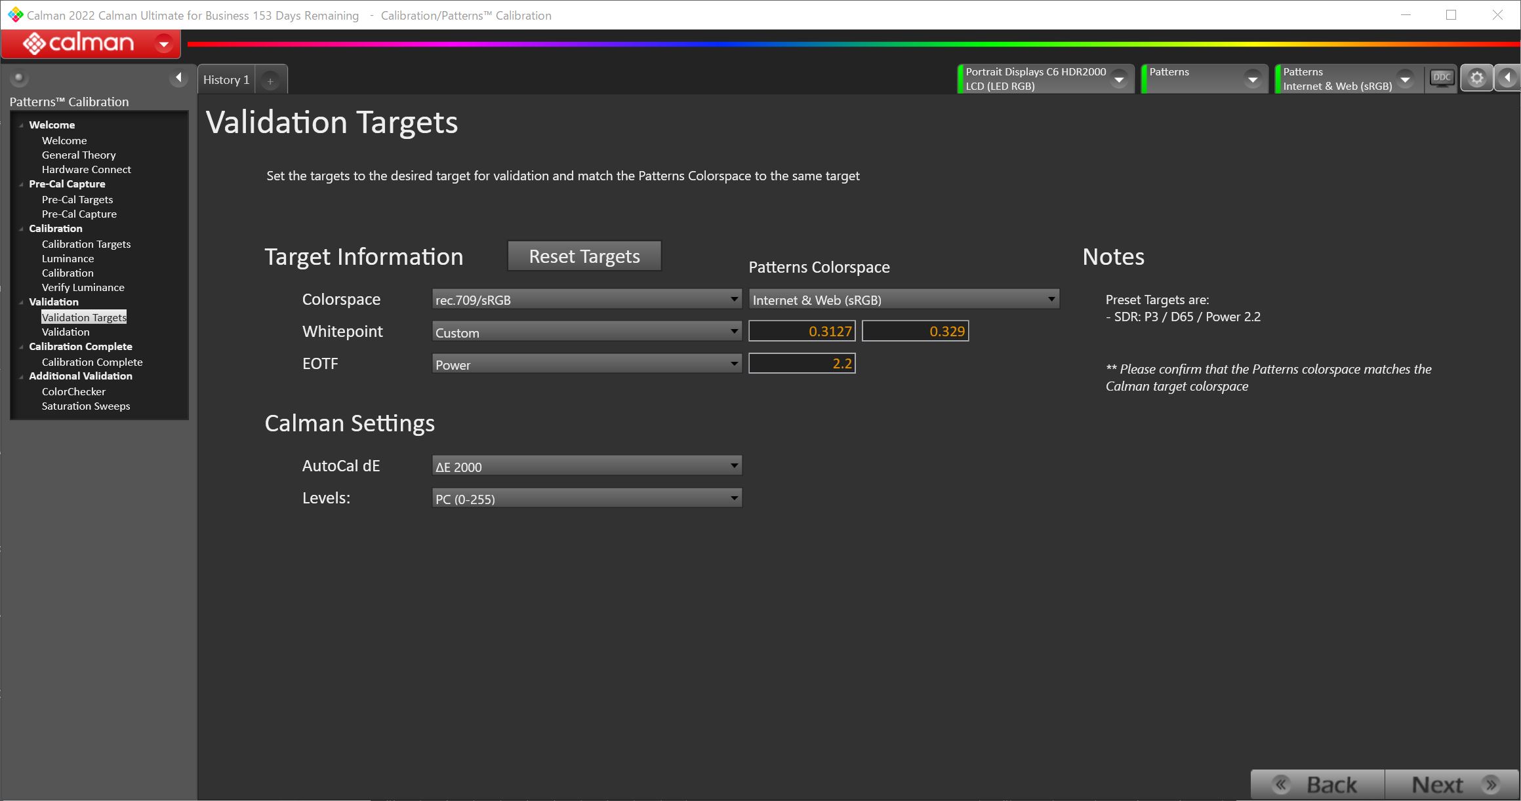Open the Calman main menu dropdown
Screen dimensions: 1521x801
pos(164,44)
